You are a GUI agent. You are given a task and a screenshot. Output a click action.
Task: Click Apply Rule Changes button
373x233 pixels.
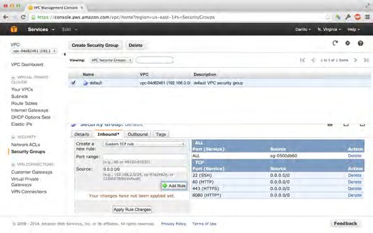pyautogui.click(x=132, y=210)
